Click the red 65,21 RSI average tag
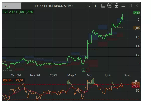Screen dimensions: 151x105 (x=136, y=86)
